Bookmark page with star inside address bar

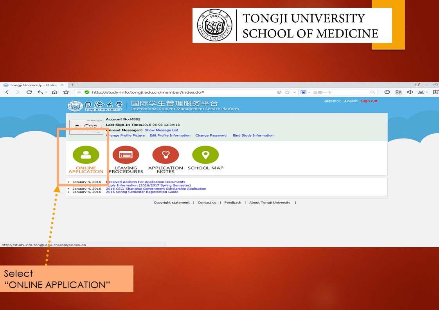click(287, 92)
